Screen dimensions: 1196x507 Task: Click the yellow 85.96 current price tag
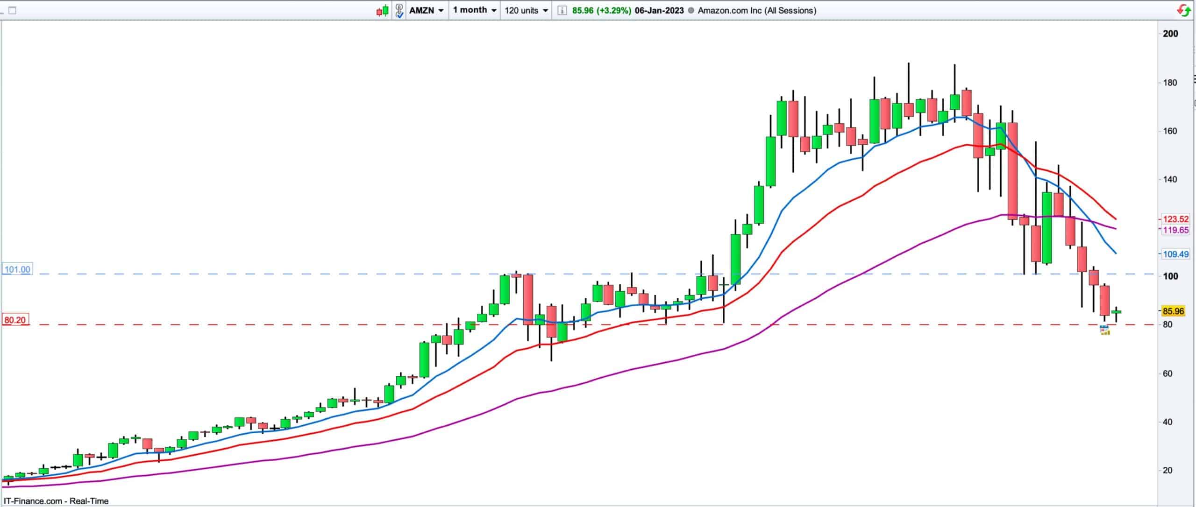coord(1173,311)
